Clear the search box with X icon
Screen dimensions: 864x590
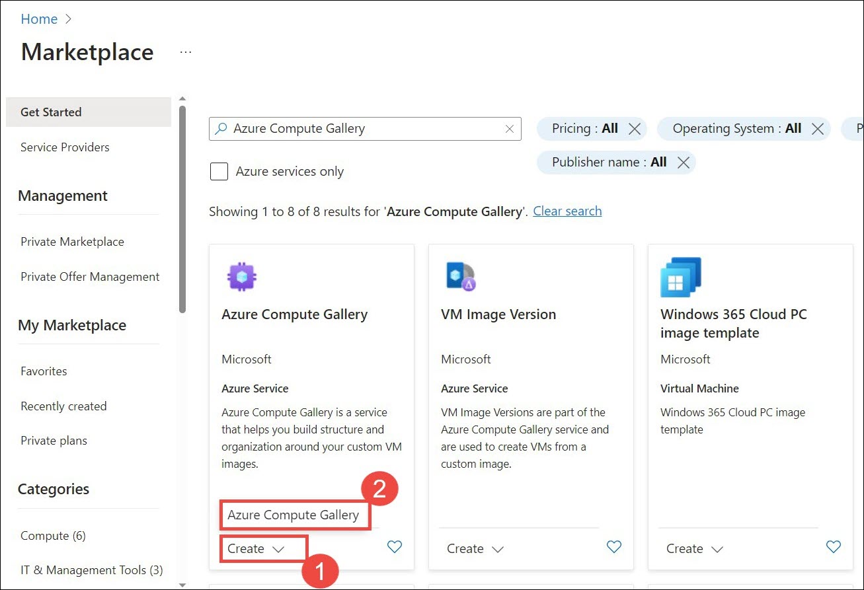click(x=510, y=129)
